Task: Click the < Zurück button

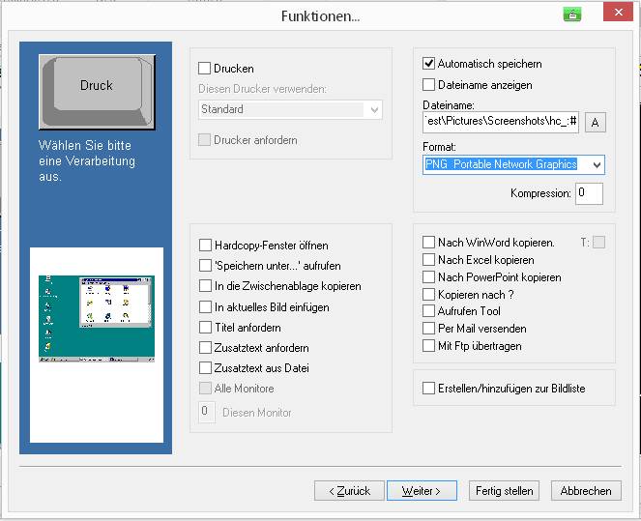Action: coord(350,490)
